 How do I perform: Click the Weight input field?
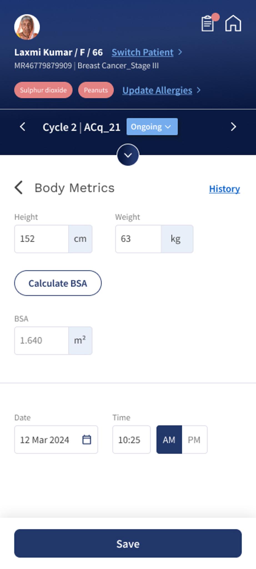click(137, 239)
